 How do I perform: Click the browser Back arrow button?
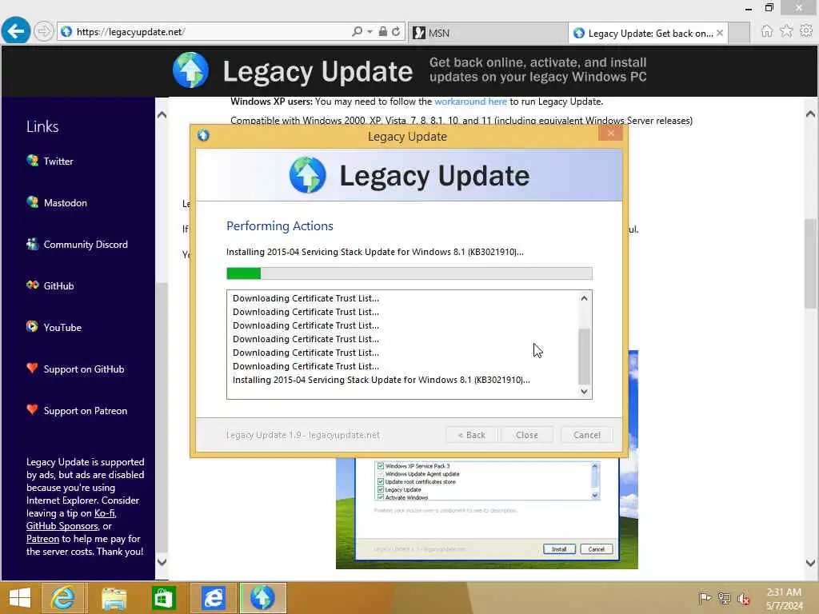tap(16, 31)
